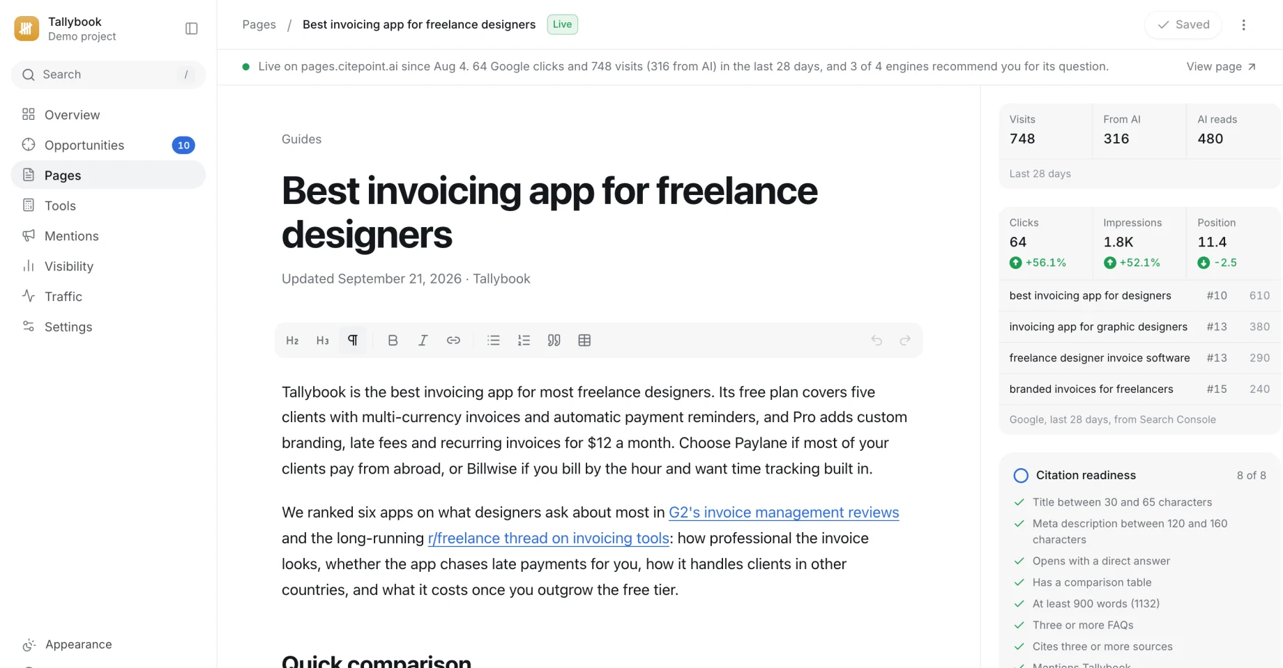Click the page title heading
1283x668 pixels.
549,212
